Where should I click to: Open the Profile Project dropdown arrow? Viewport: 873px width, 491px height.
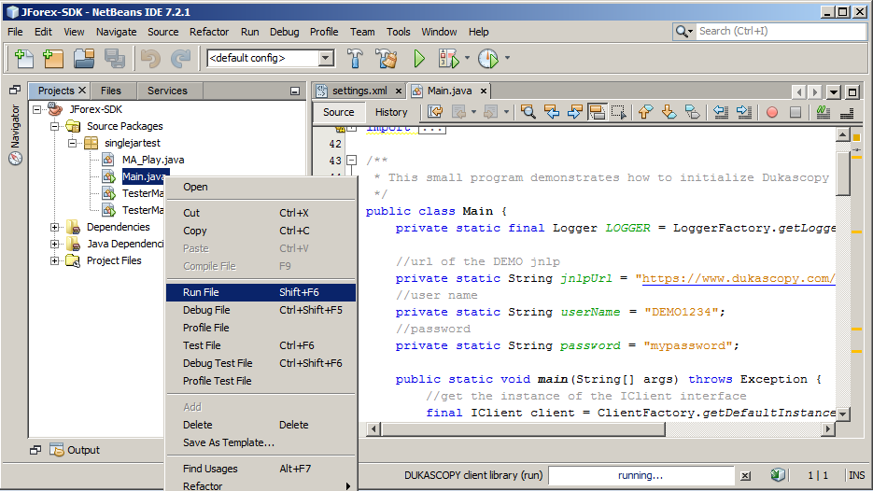(507, 58)
